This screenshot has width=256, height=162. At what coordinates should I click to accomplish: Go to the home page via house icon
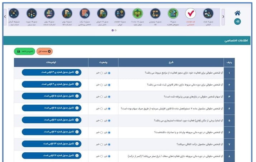pyautogui.click(x=237, y=13)
